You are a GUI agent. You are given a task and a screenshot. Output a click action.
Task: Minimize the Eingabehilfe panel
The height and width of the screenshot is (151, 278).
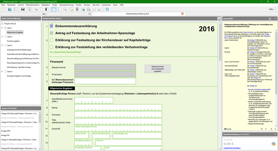click(270, 19)
